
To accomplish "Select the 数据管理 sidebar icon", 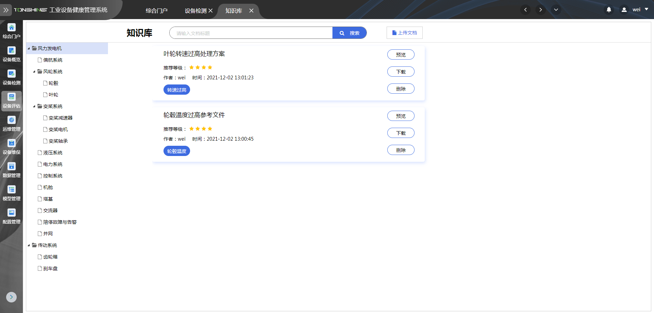I will click(x=12, y=167).
